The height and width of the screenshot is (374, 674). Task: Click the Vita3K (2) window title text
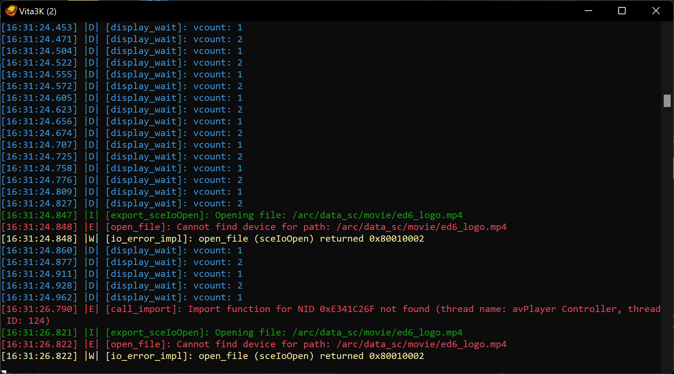pyautogui.click(x=38, y=11)
